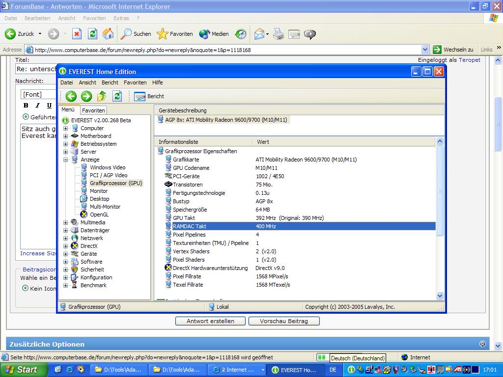This screenshot has height=377, width=503.
Task: Open EVEREST Hilfe menu
Action: [158, 82]
